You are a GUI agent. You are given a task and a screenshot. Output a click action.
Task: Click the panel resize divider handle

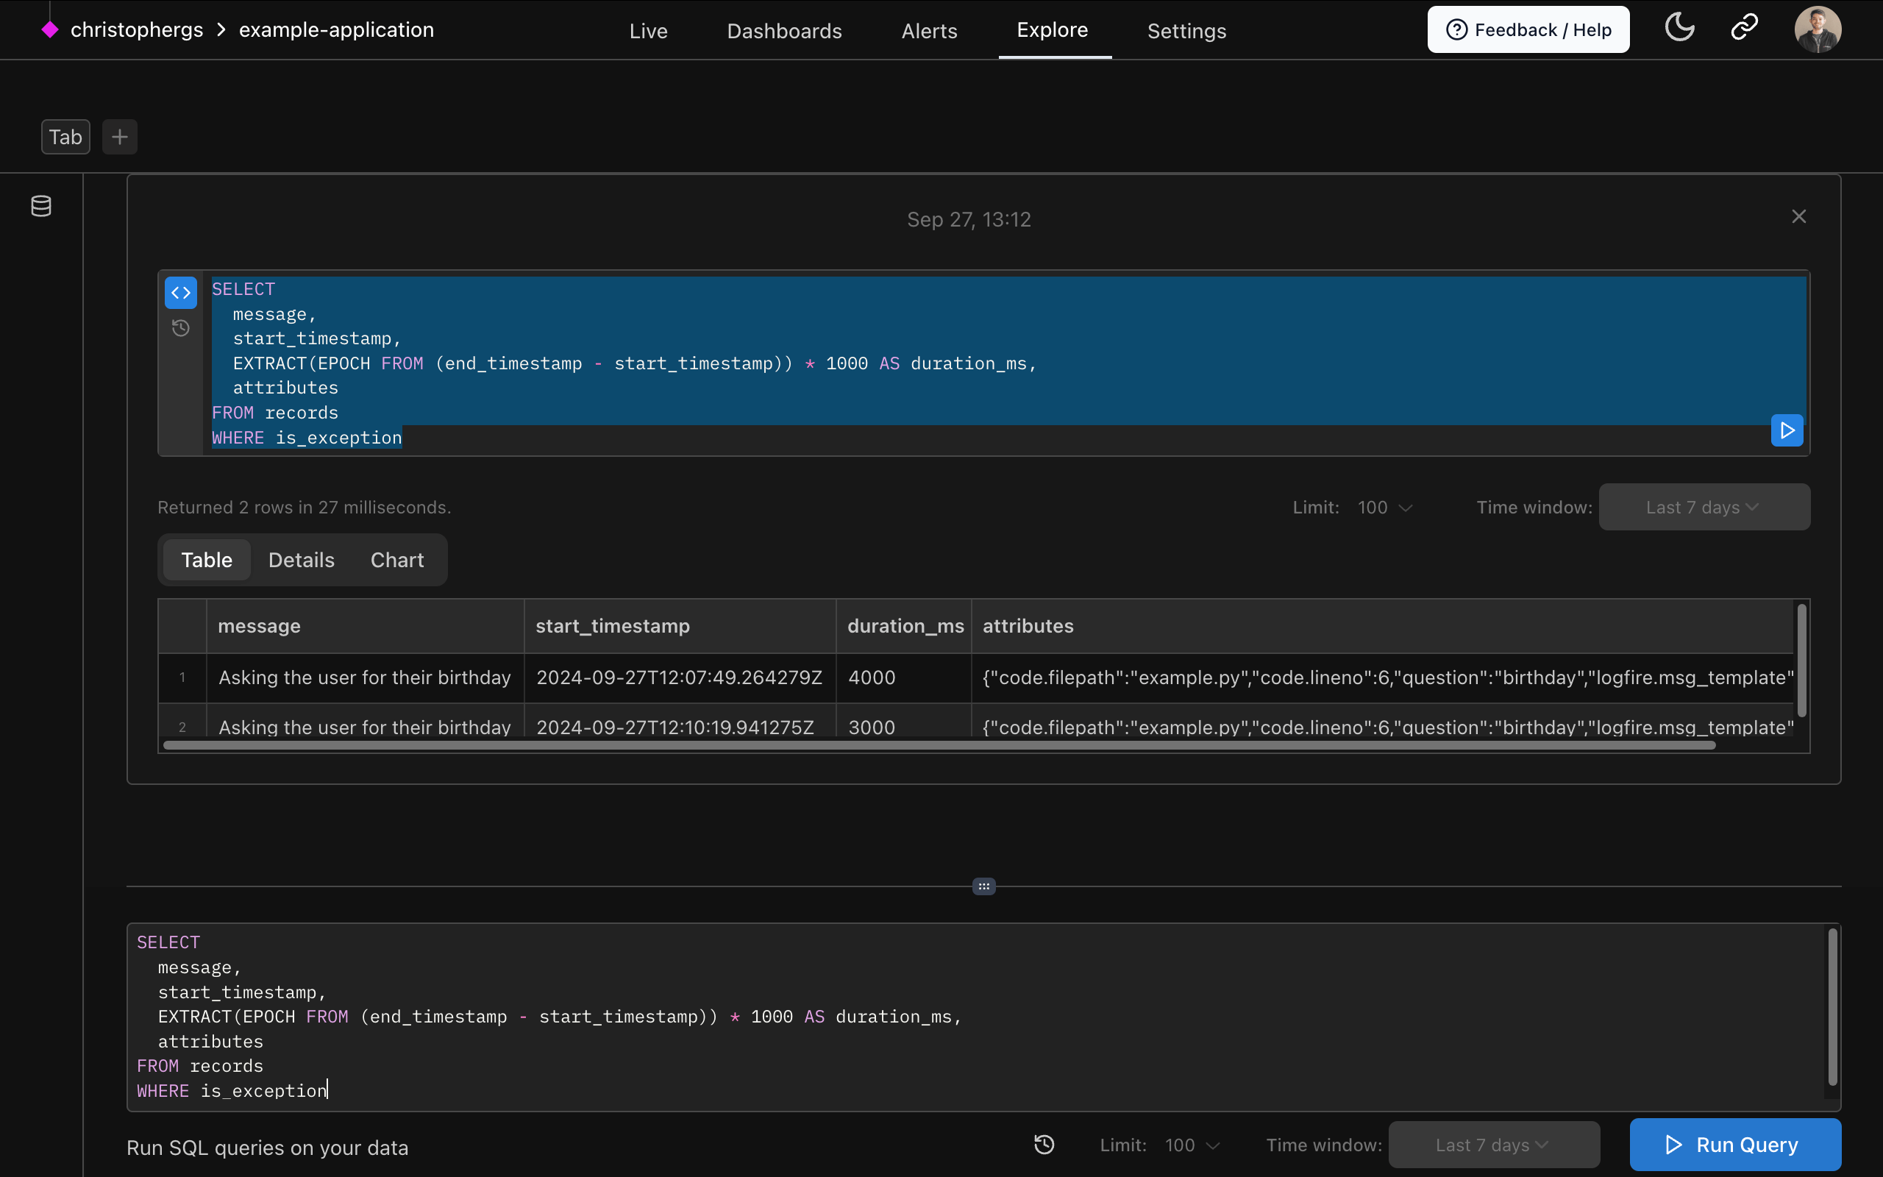983,886
